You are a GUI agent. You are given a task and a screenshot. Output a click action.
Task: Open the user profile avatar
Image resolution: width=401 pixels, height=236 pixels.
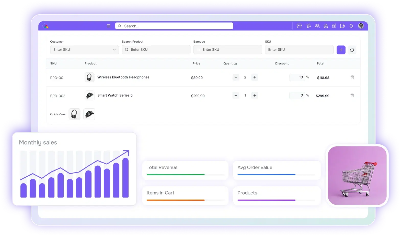(361, 26)
